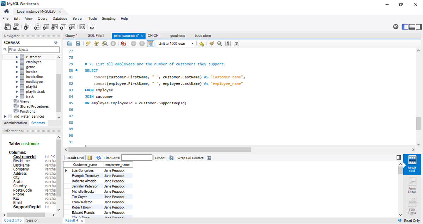
Task: Open the server inspector icon
Action: click(27, 26)
